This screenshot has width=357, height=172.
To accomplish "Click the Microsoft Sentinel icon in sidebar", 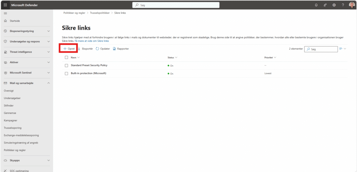I will [6, 72].
